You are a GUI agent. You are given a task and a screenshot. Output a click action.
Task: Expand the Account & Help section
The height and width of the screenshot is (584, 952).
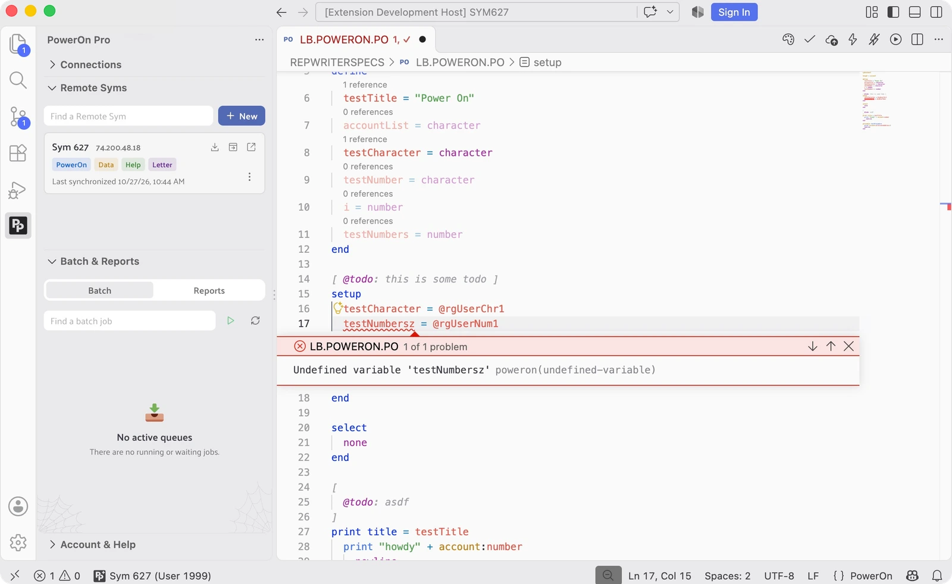coord(155,544)
